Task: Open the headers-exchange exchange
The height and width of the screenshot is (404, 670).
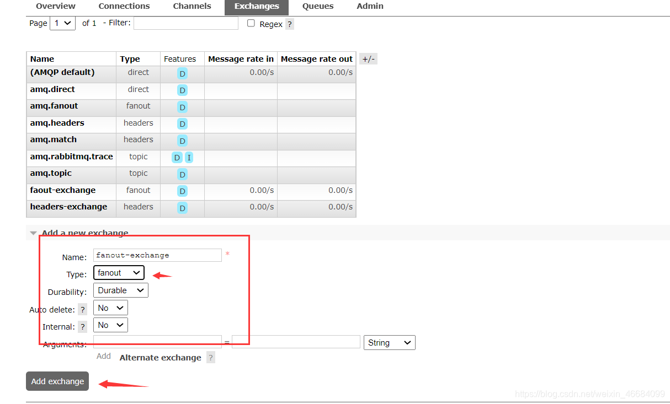Action: (69, 207)
